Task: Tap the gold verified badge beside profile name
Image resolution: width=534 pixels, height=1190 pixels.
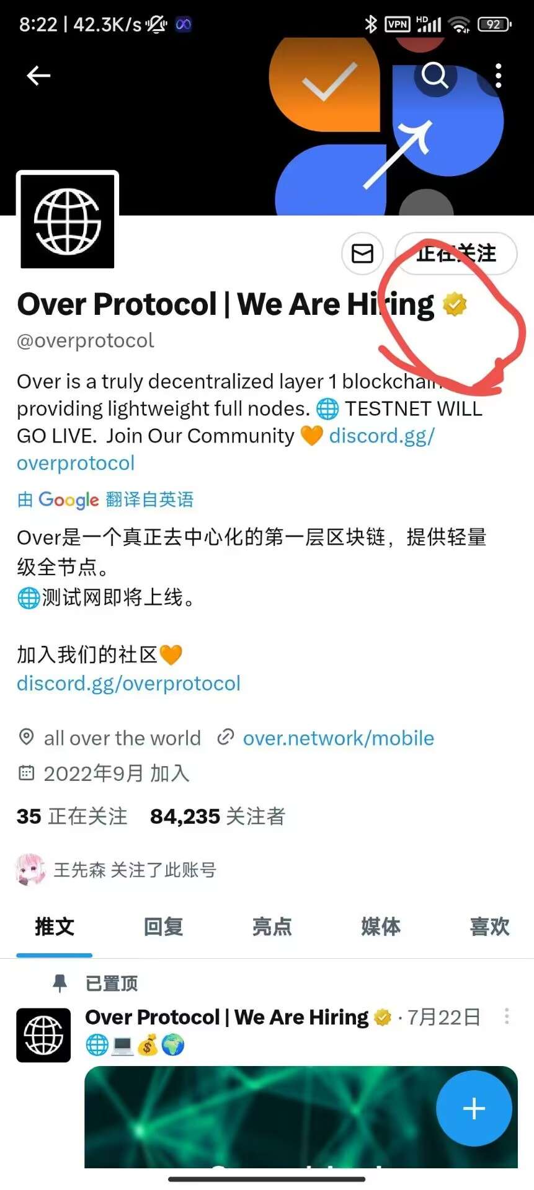Action: coord(455,304)
